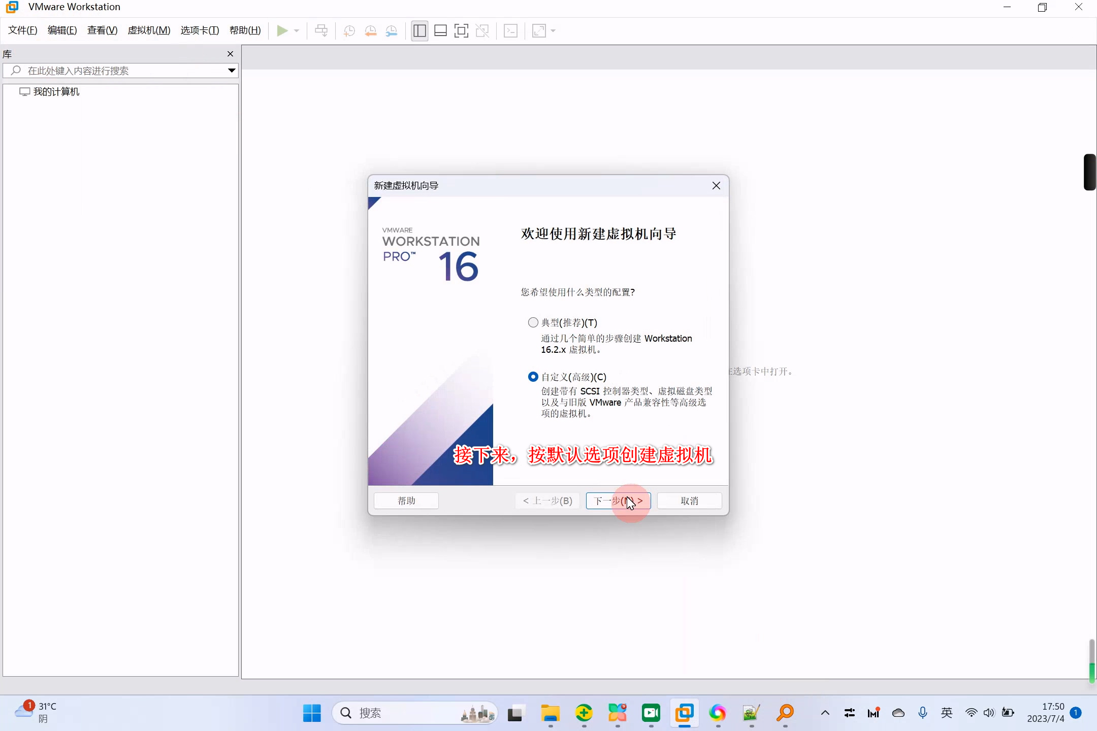Take a snapshot of the virtual machine
Viewport: 1097px width, 731px height.
pos(349,30)
